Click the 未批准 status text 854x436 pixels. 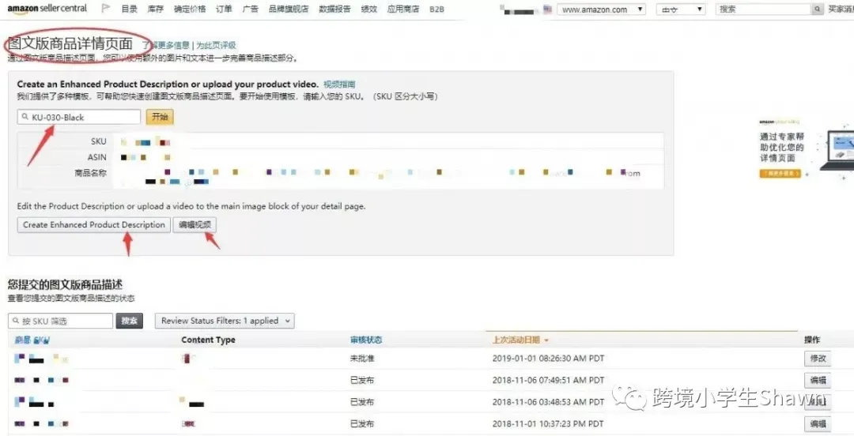[362, 359]
